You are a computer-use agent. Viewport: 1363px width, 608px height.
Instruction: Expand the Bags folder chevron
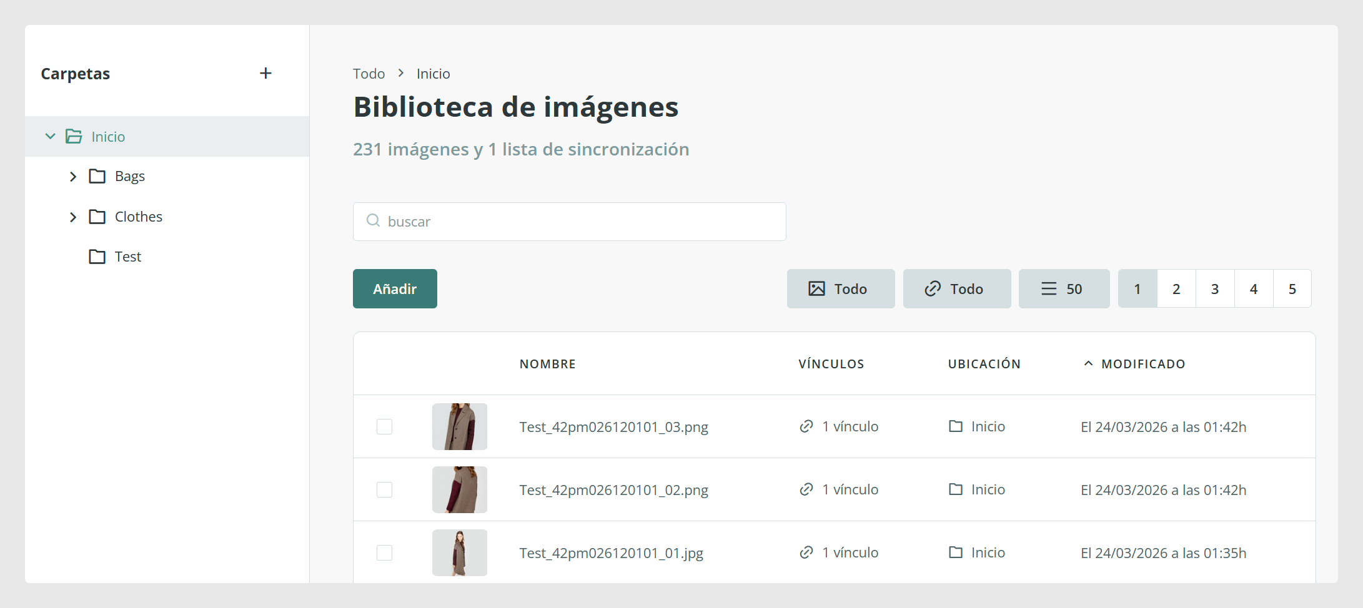click(73, 177)
